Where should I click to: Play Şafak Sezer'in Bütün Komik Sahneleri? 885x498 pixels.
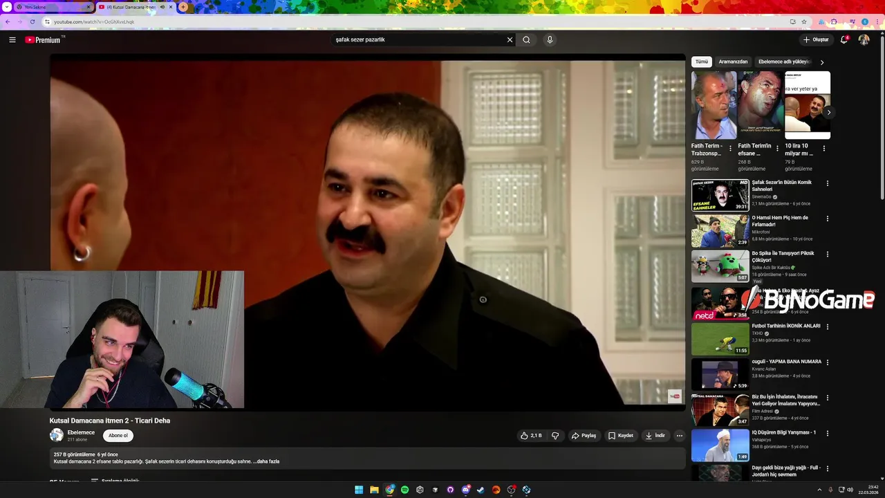720,195
